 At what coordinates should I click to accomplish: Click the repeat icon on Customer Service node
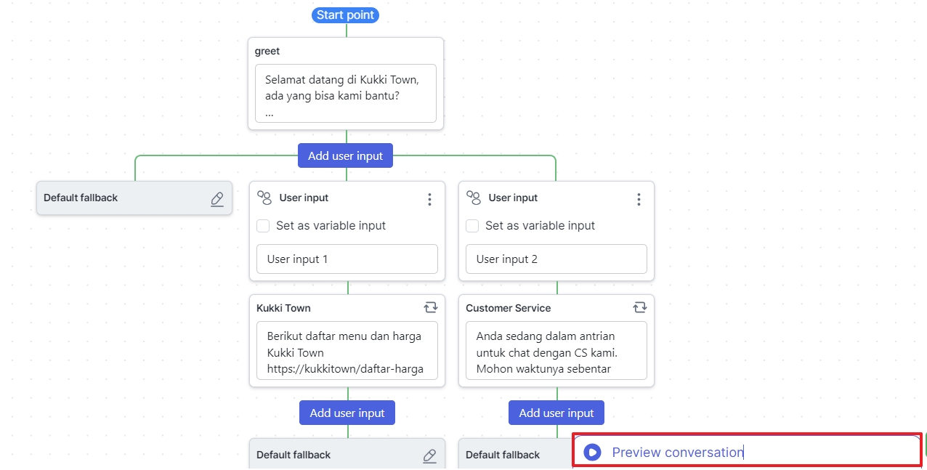click(639, 307)
